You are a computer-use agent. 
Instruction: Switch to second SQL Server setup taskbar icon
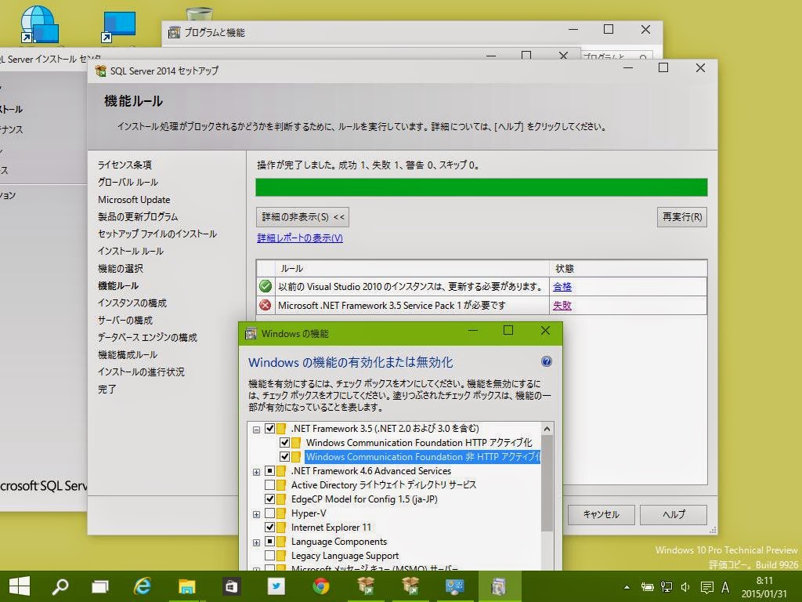pos(410,586)
